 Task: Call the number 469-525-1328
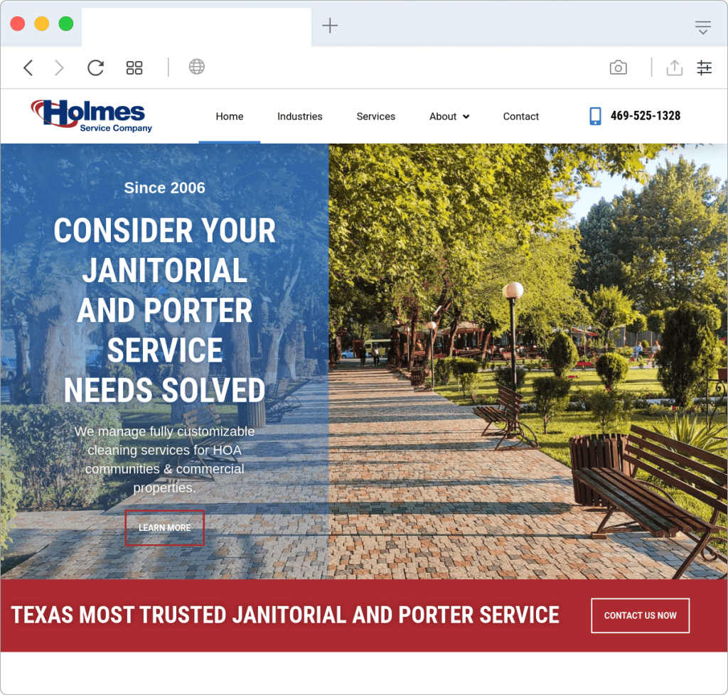[x=646, y=116]
